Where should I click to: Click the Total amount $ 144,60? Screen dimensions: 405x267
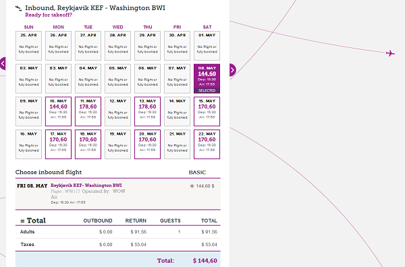coord(205,260)
